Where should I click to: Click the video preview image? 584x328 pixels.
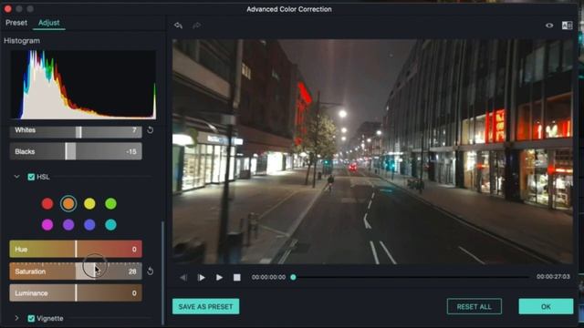tap(372, 152)
